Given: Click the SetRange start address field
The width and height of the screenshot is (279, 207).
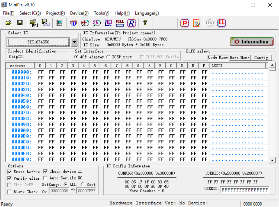Looking at the screenshot, I should (59, 191).
